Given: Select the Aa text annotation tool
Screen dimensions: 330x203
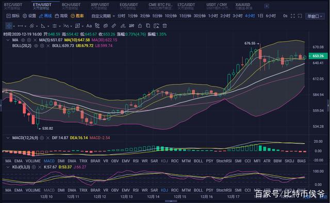Looking at the screenshot, I should pyautogui.click(x=89, y=26).
